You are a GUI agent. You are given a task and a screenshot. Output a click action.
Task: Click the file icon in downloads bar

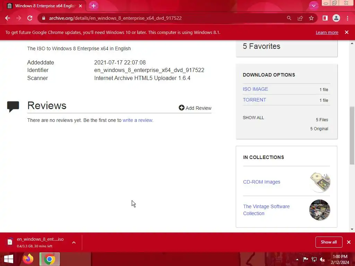[x=10, y=242]
